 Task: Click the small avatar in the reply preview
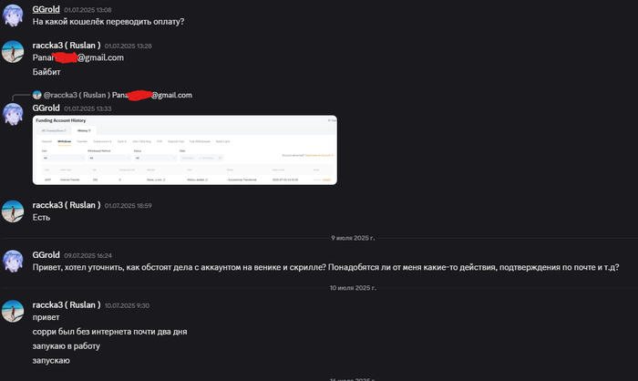coord(37,95)
